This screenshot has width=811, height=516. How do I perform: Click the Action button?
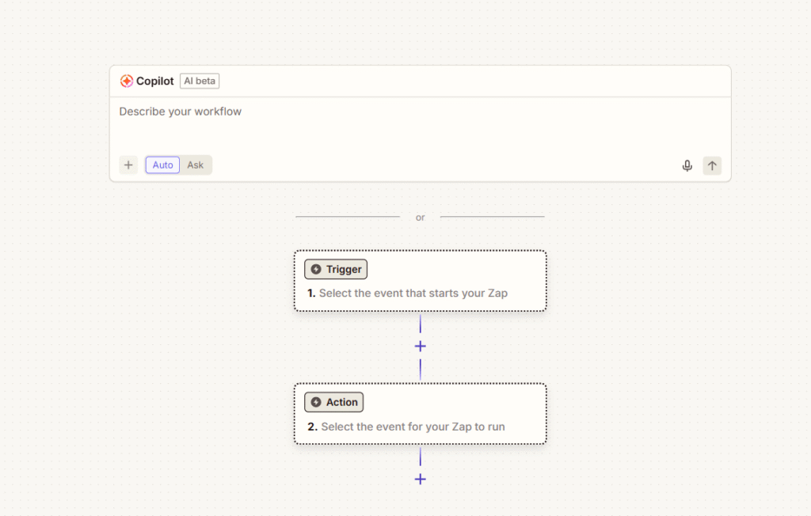[333, 402]
